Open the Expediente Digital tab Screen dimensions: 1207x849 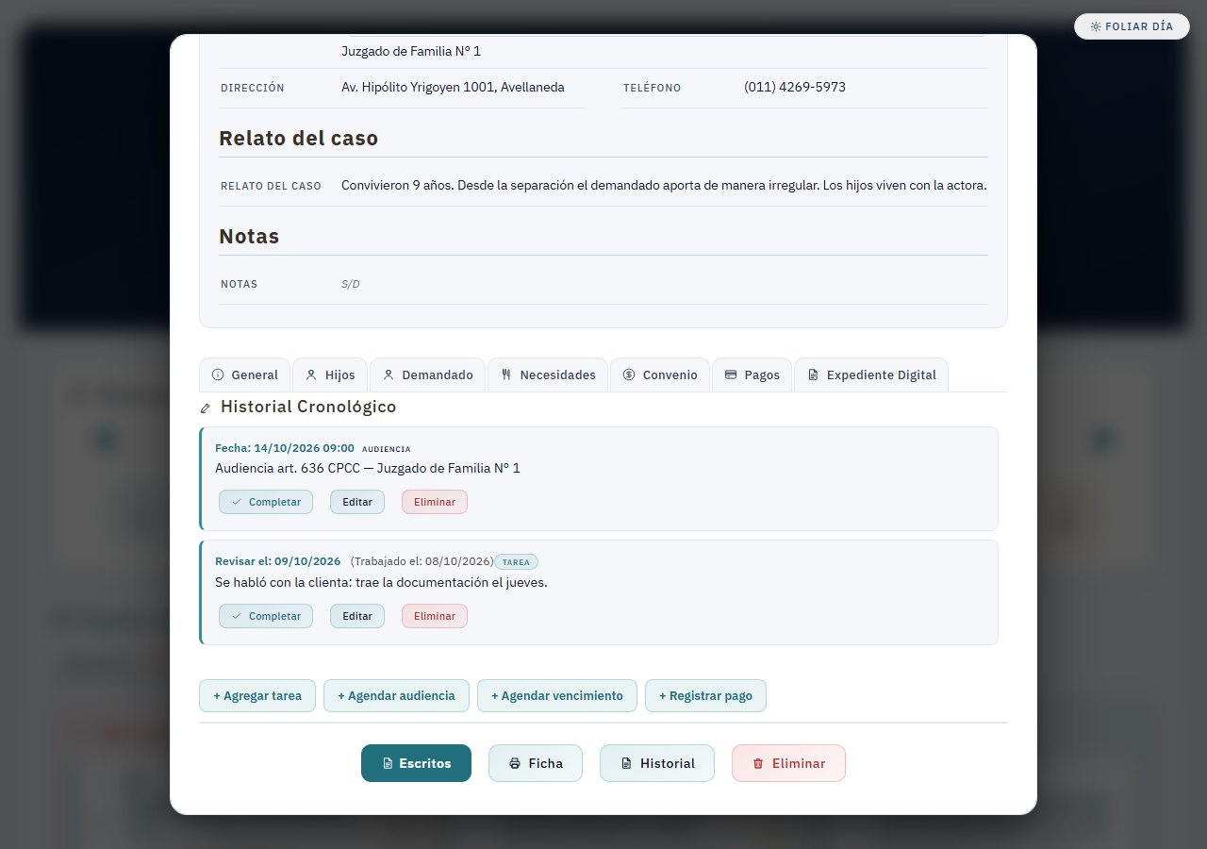[x=871, y=375]
